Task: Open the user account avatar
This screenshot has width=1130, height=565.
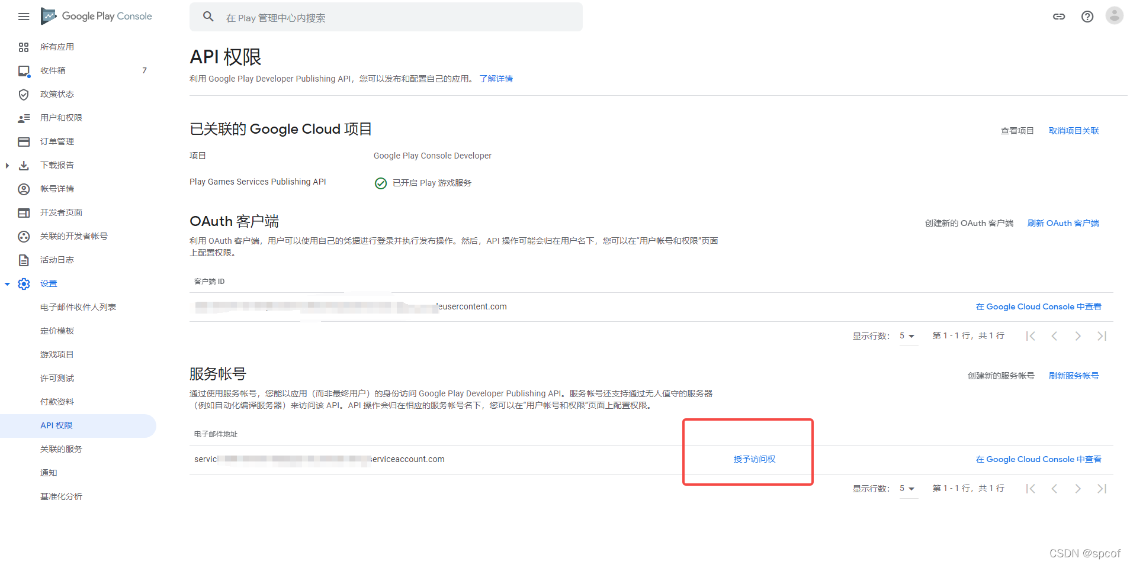Action: point(1115,16)
